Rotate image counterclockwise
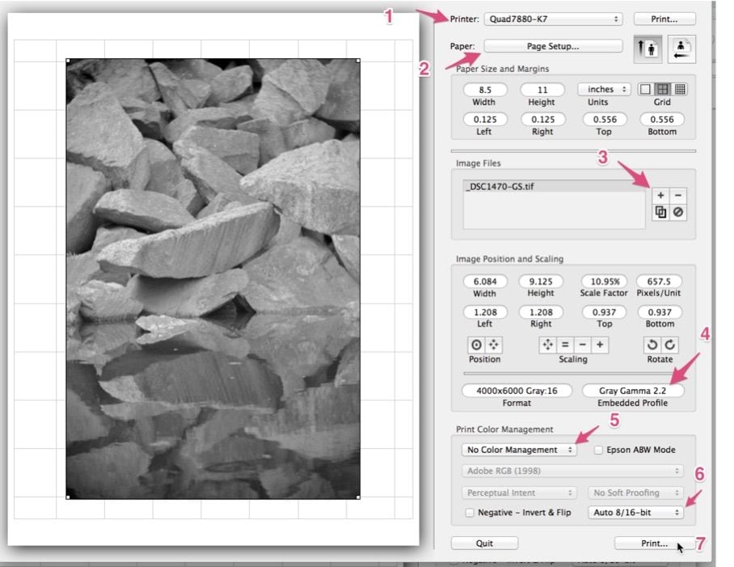The image size is (734, 567). 651,345
